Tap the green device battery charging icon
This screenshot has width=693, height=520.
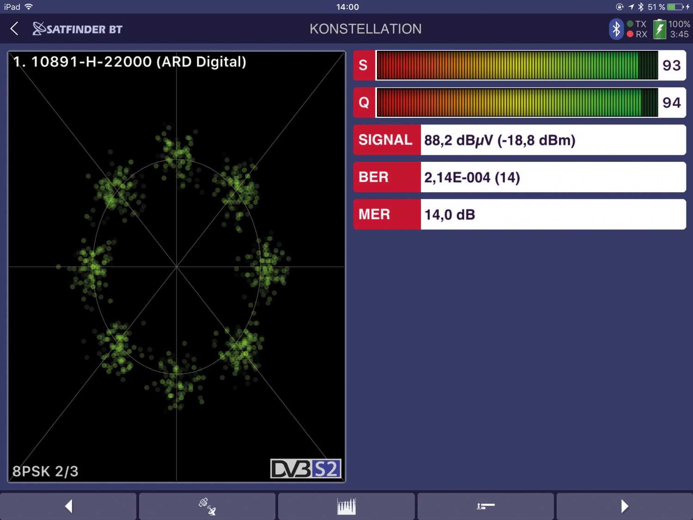(x=659, y=29)
